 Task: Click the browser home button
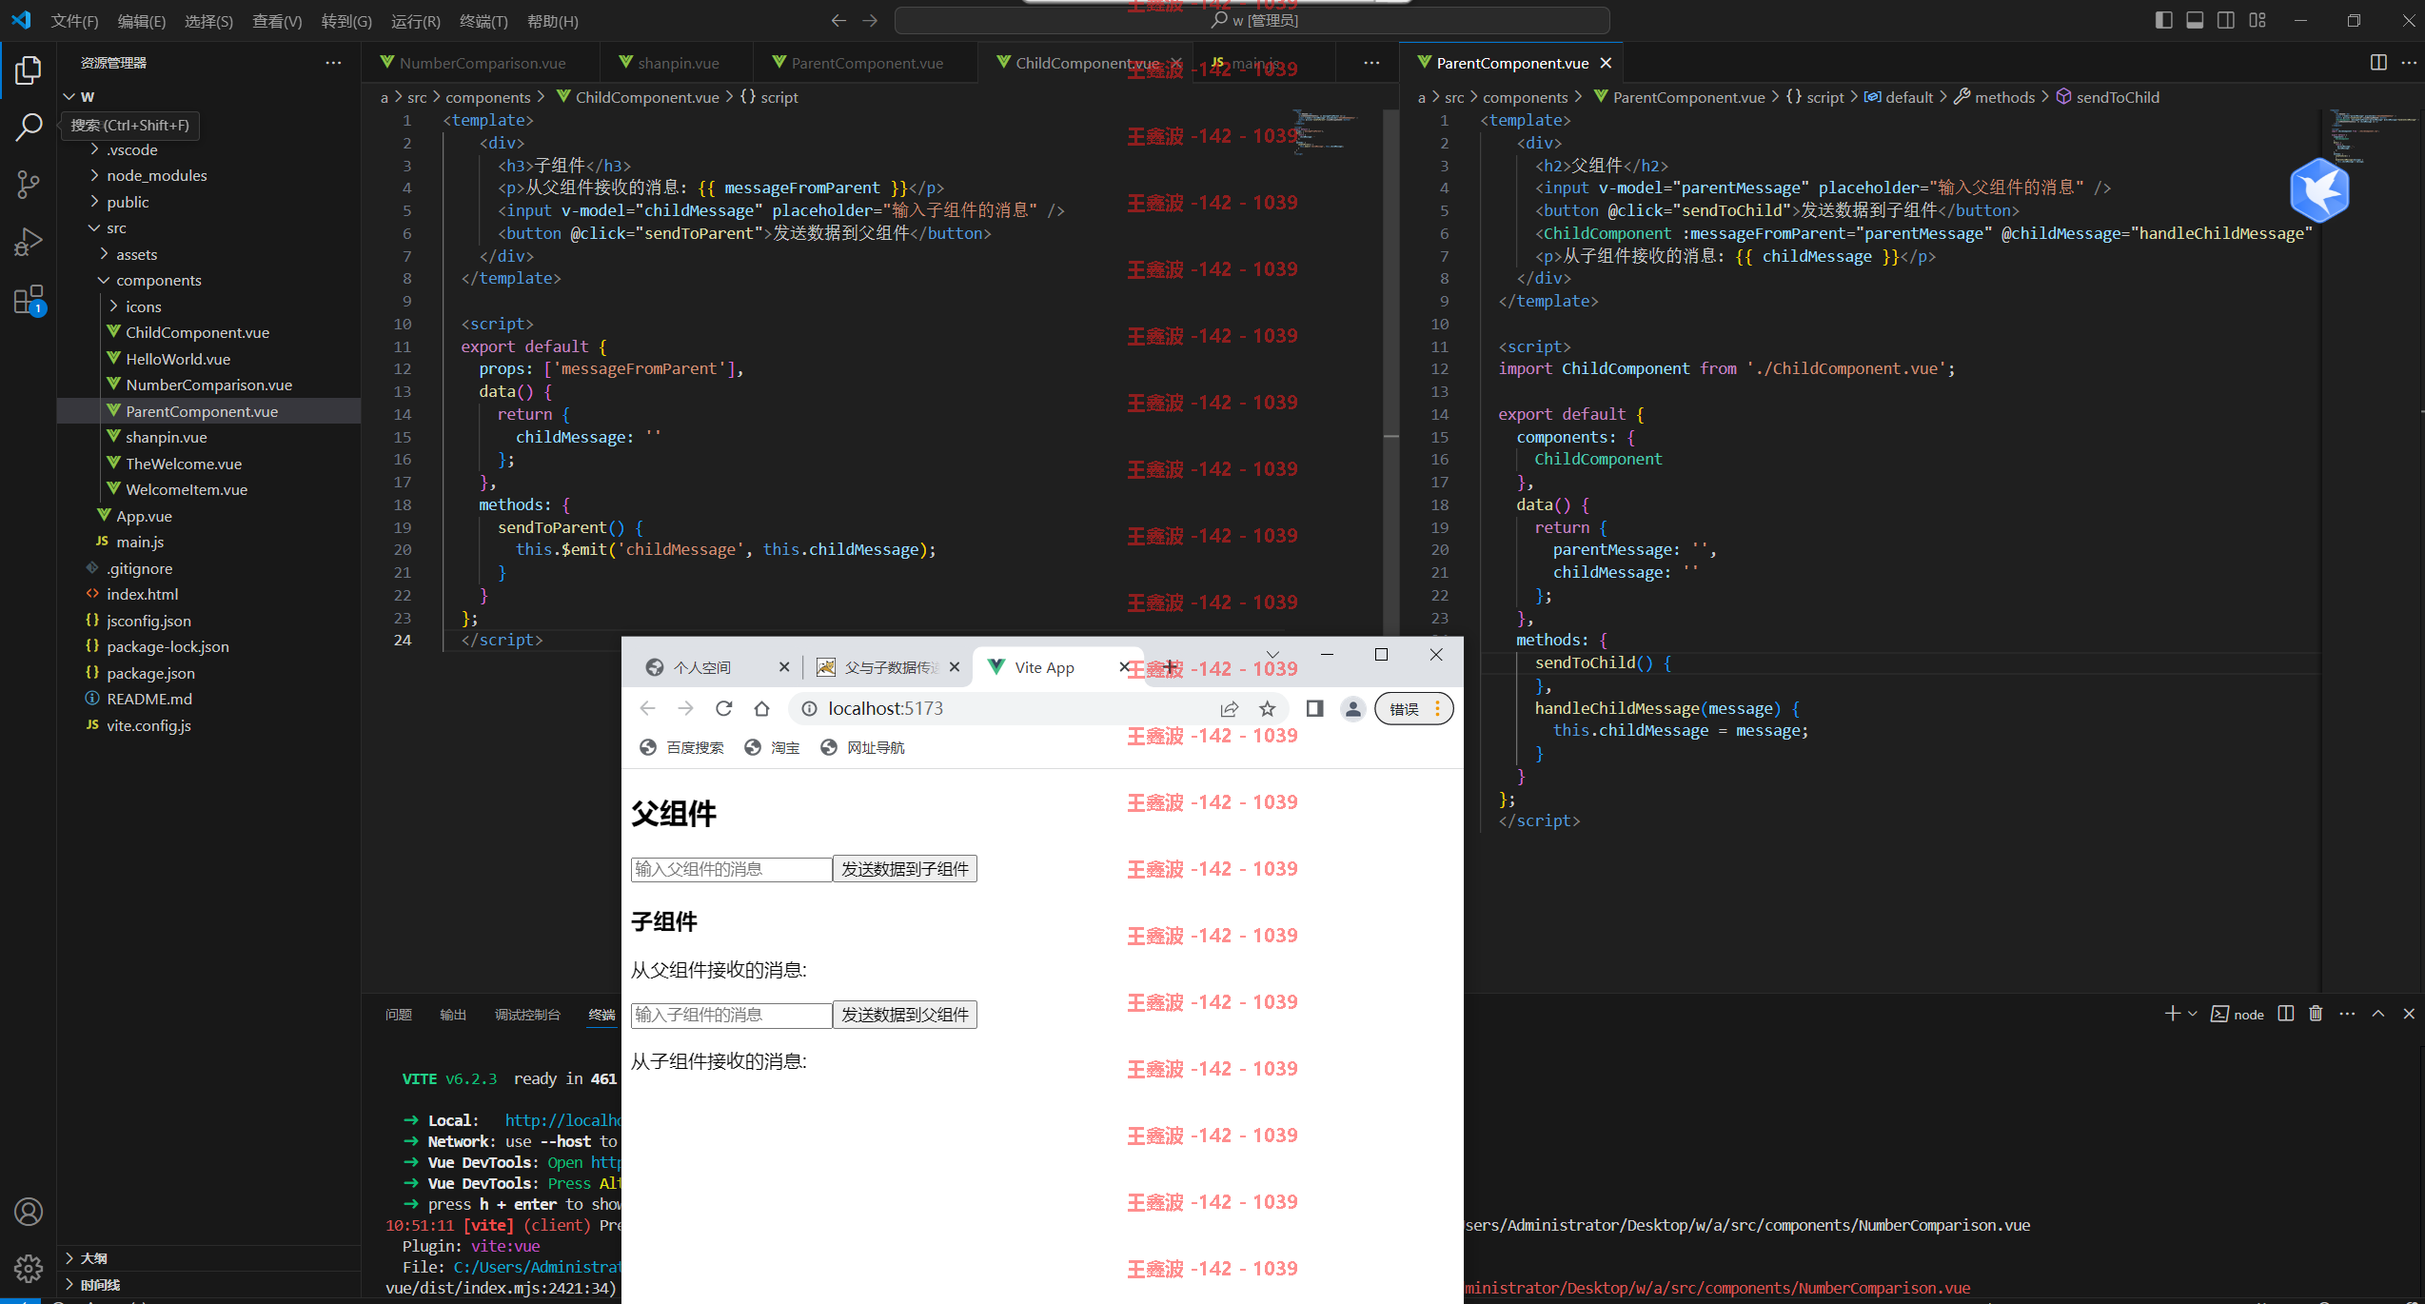click(x=761, y=708)
